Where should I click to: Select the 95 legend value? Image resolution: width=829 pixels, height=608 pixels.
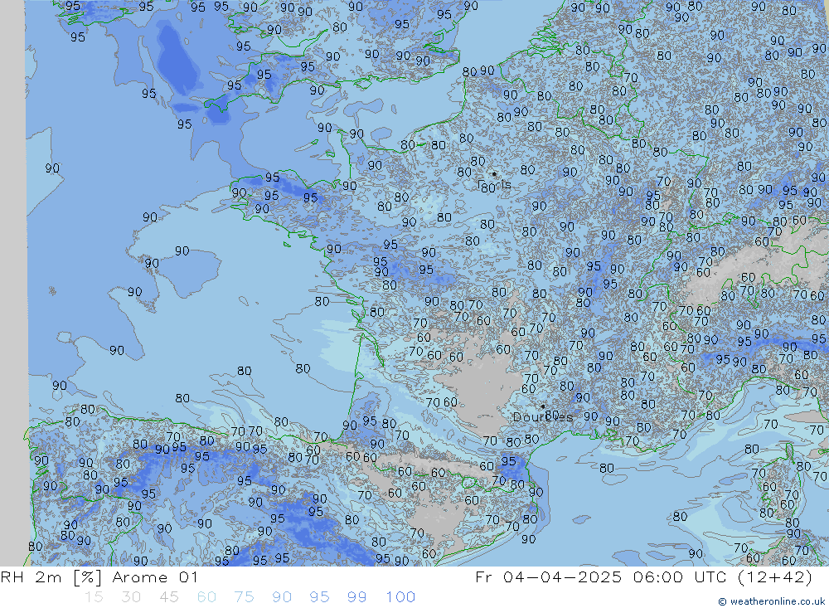(x=319, y=597)
